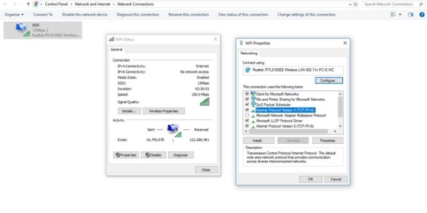Click OK in WiFi Properties
The image size is (427, 213).
(310, 179)
